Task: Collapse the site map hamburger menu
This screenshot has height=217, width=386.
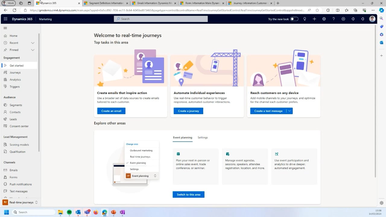Action: click(x=5, y=28)
